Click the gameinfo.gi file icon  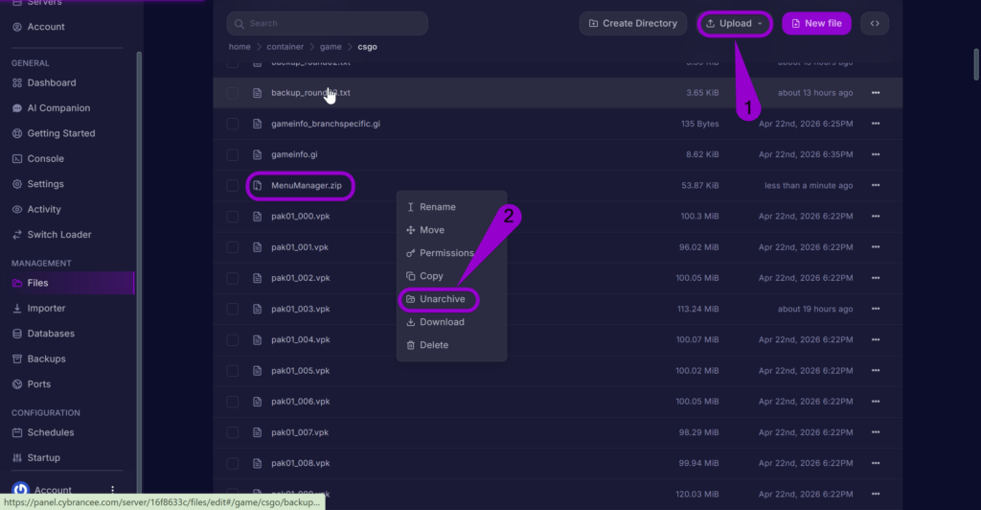[x=257, y=154]
